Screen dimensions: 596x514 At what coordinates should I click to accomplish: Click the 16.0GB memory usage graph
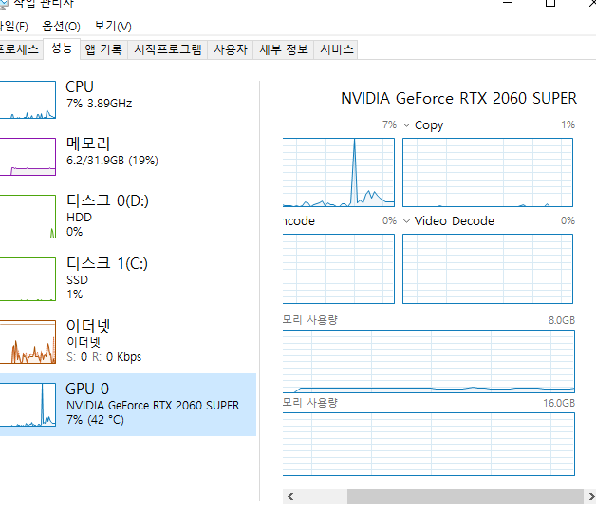pyautogui.click(x=429, y=444)
